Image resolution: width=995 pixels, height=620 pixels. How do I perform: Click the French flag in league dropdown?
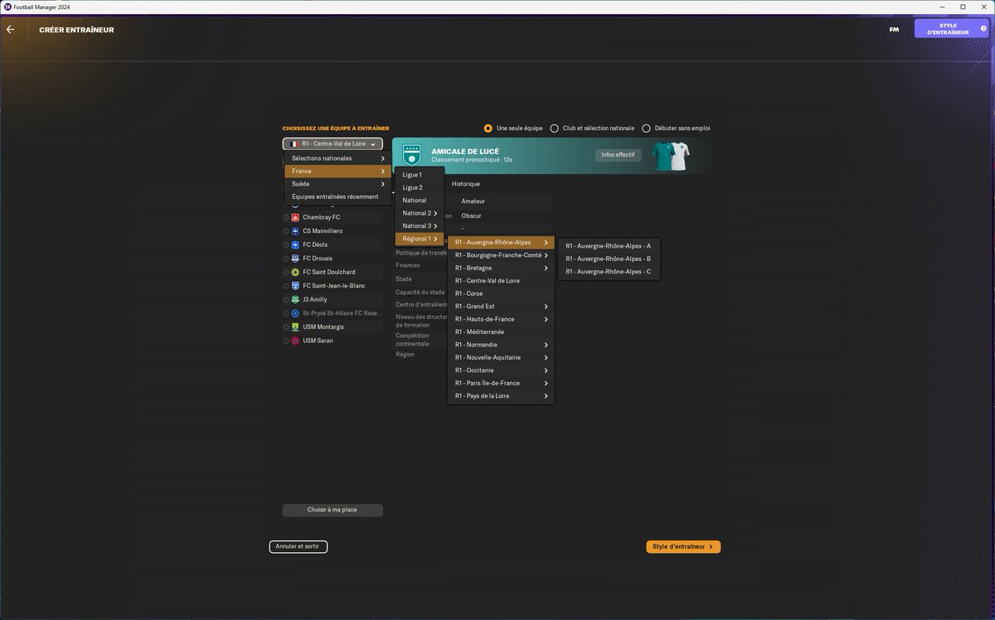pos(294,143)
